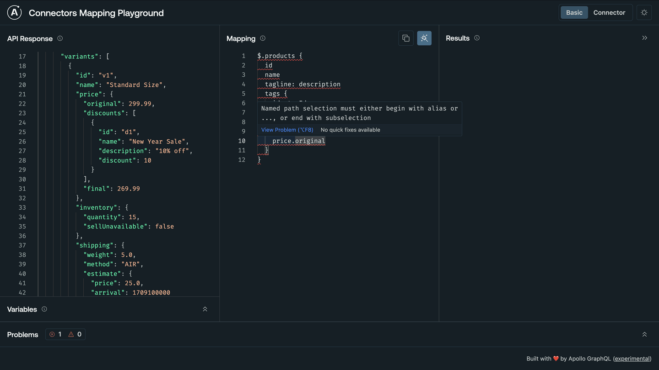659x370 pixels.
Task: Collapse the Results panel with double chevron
Action: click(x=644, y=38)
